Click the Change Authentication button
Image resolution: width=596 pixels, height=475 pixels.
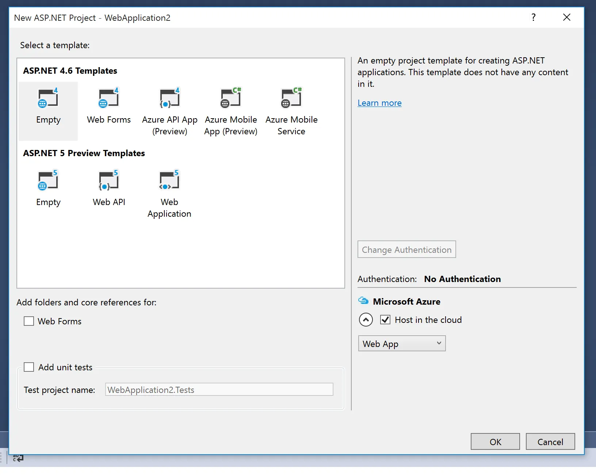(407, 250)
